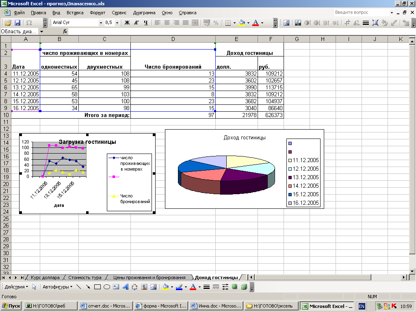Select the Rectangle drawing tool
This screenshot has height=312, width=416.
tap(97, 287)
